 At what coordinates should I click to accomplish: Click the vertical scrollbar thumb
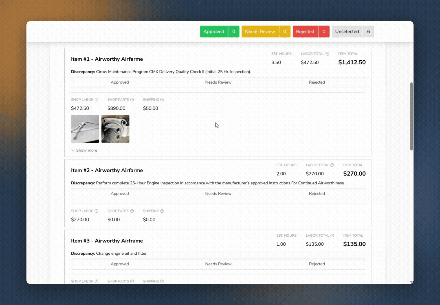click(411, 116)
